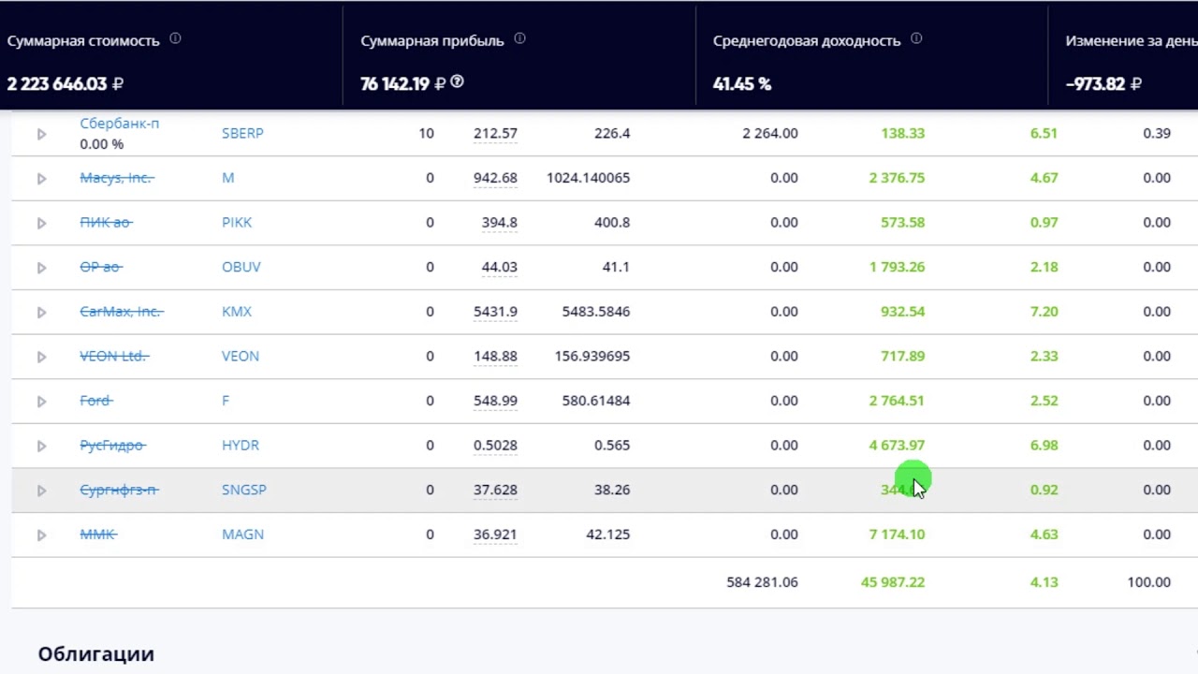Expand the ОР ао row
Viewport: 1198px width, 674px height.
[x=41, y=268]
